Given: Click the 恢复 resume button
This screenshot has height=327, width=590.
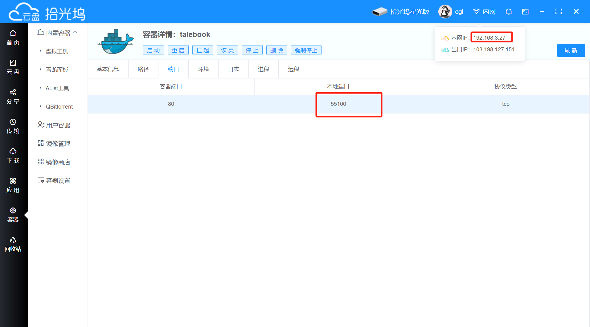Looking at the screenshot, I should tap(227, 50).
